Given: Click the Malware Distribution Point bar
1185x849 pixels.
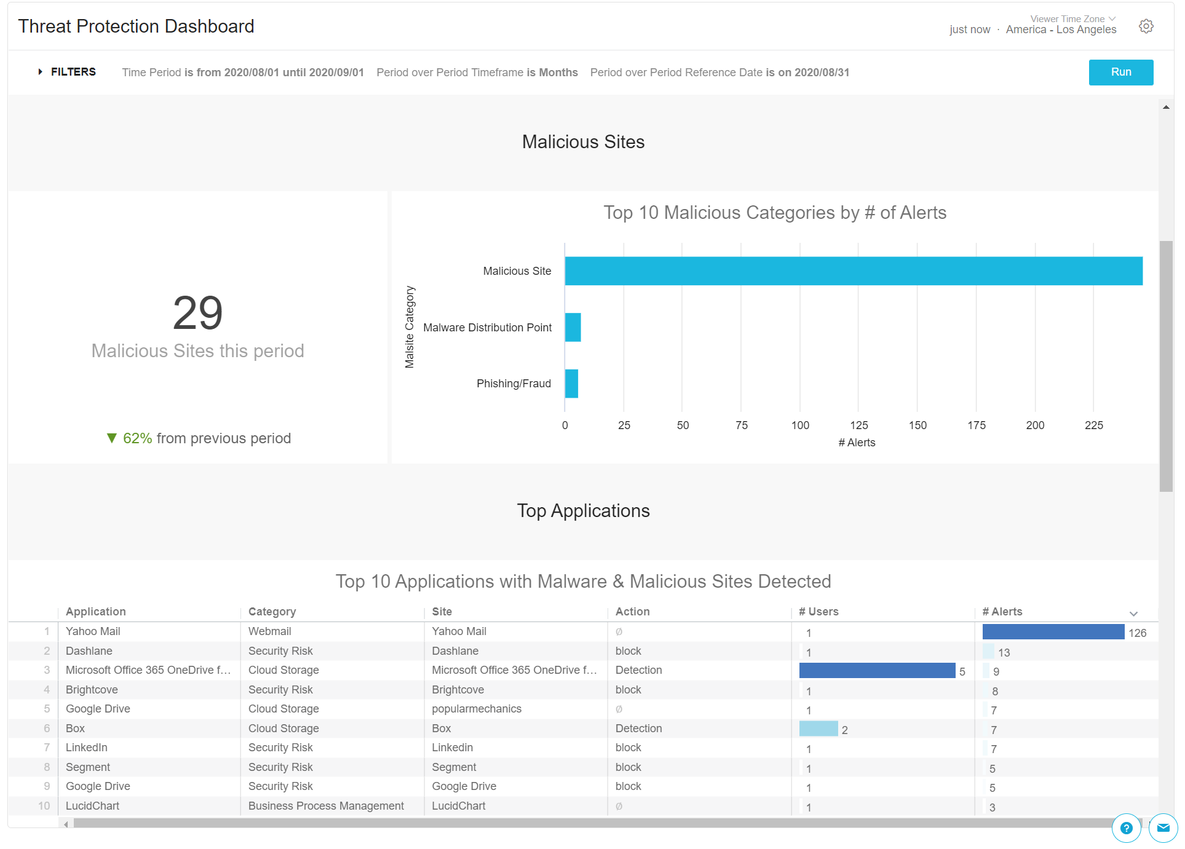Looking at the screenshot, I should pos(573,327).
